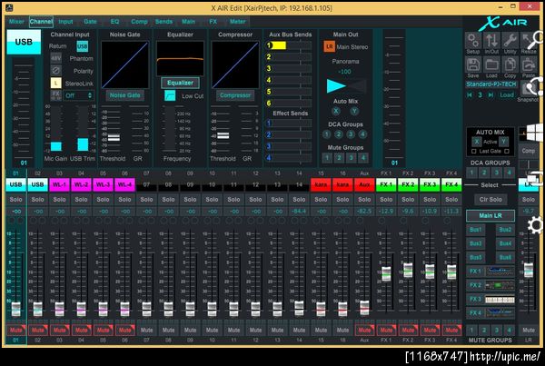Click the Paste clipboard icon
This screenshot has height=366, width=545.
529,65
